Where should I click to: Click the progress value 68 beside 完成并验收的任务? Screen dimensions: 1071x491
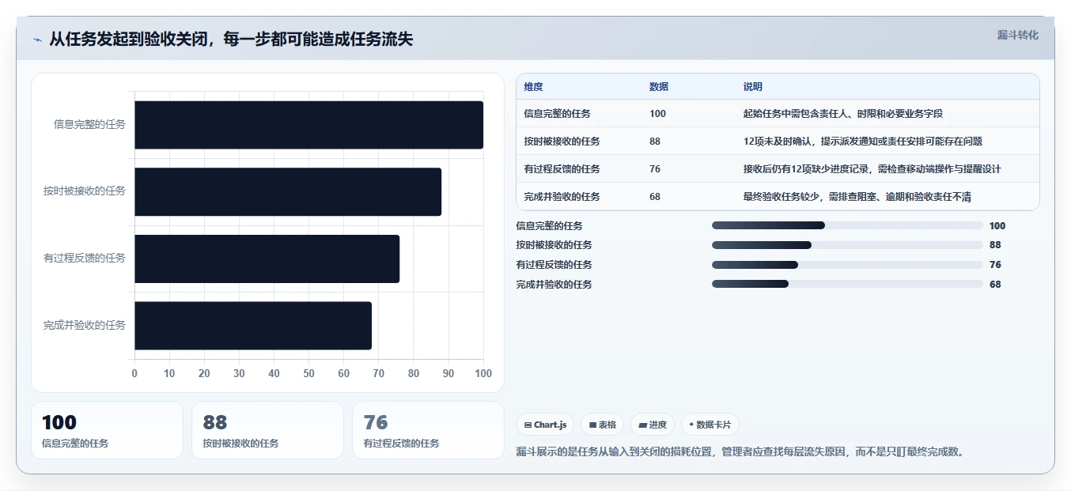coord(995,285)
